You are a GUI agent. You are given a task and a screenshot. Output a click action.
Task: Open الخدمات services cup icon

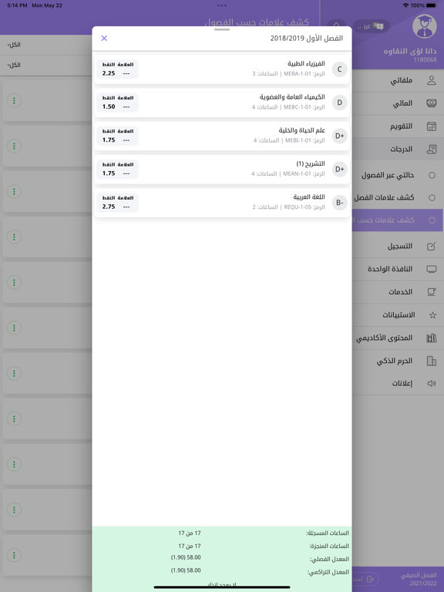[431, 292]
